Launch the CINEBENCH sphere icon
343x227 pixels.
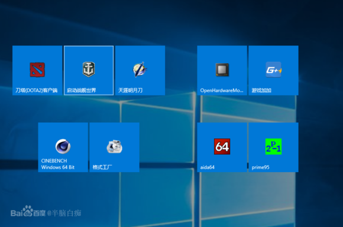coord(63,146)
